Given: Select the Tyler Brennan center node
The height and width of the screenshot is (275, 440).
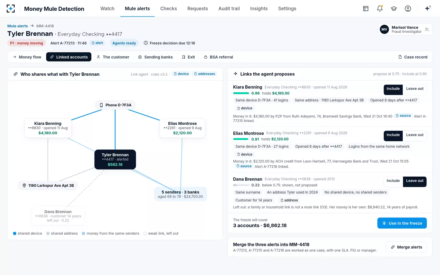Looking at the screenshot, I should tap(115, 159).
